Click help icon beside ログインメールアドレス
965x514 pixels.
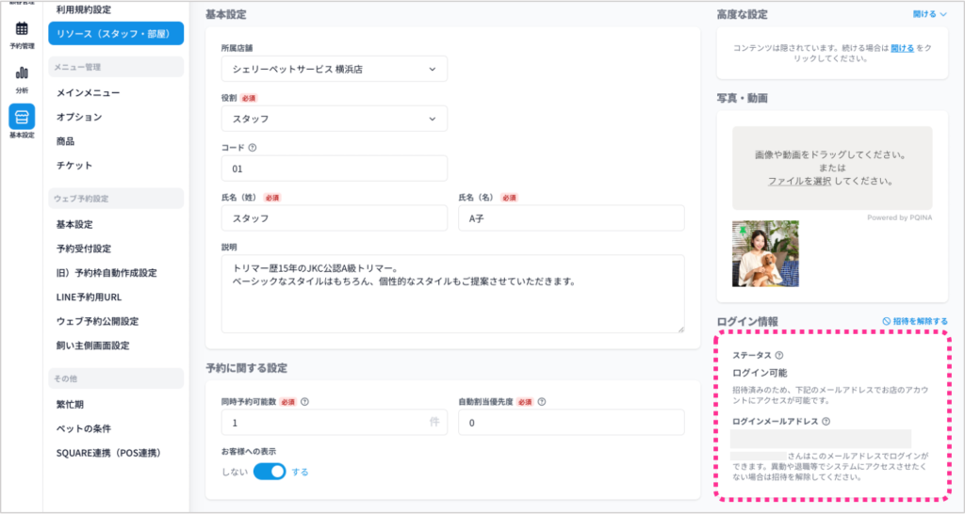point(826,422)
